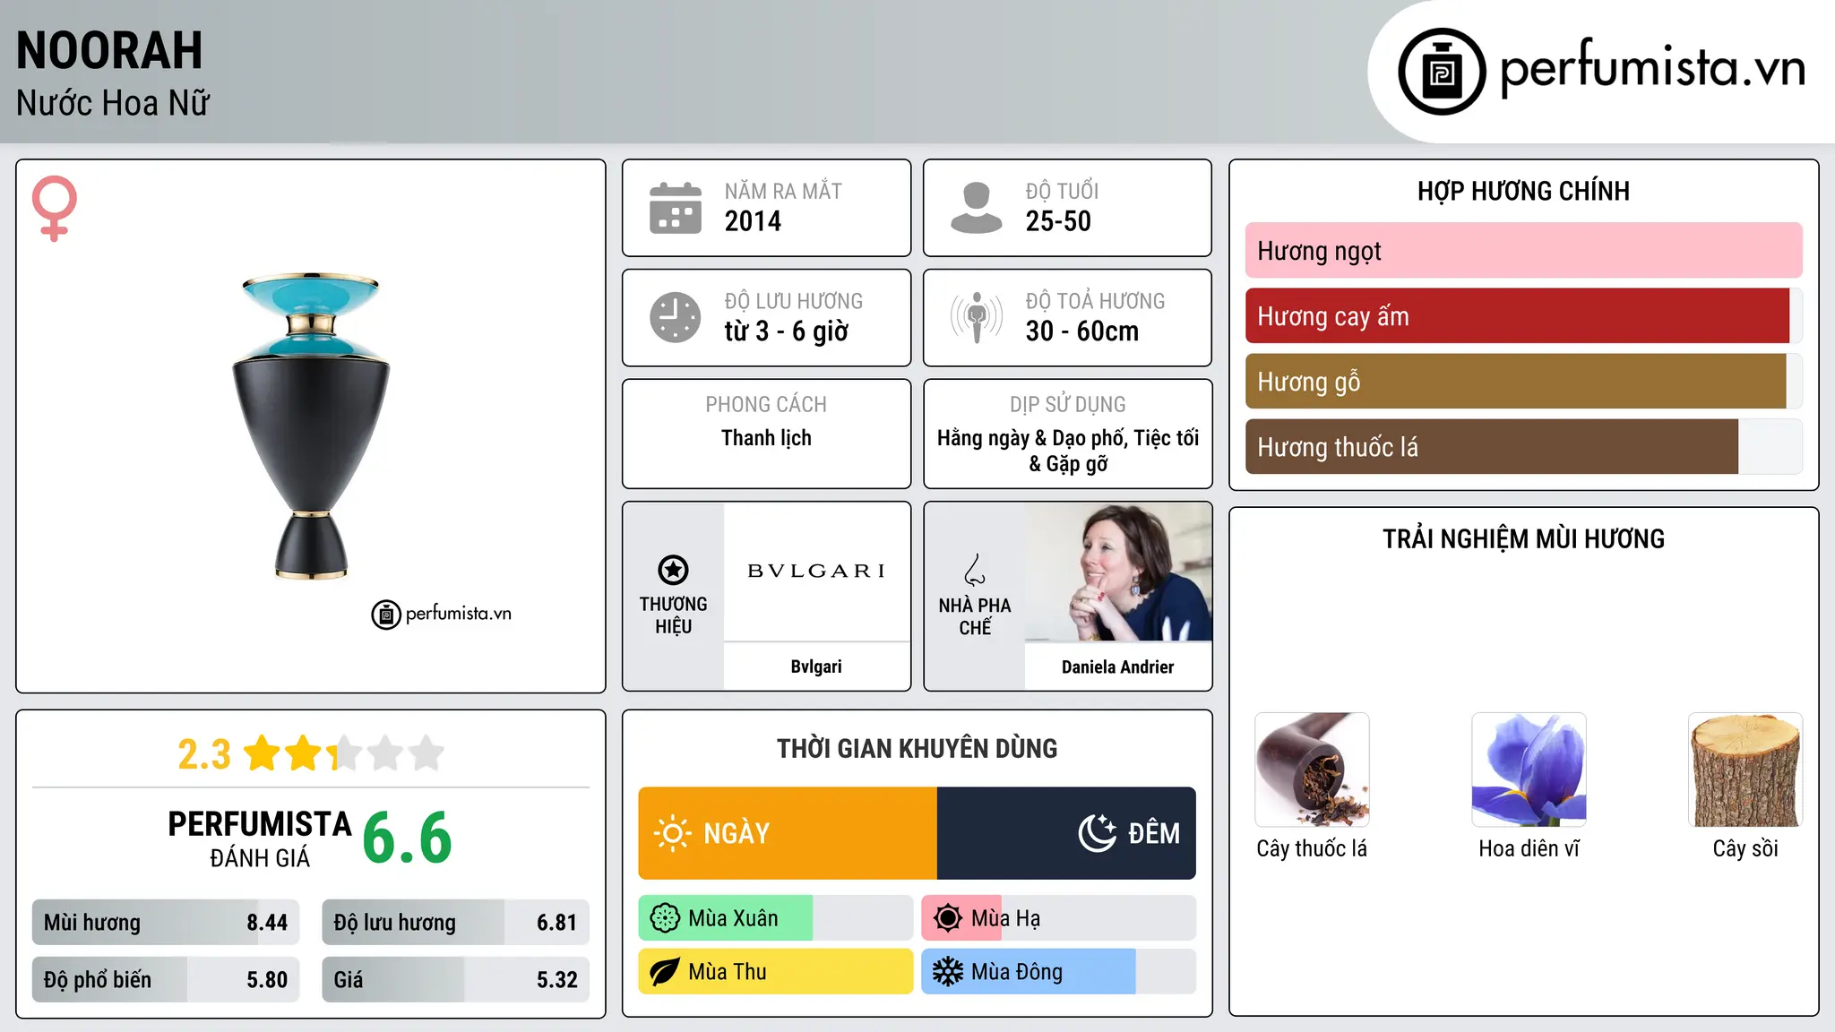1835x1032 pixels.
Task: Click the flower icon for Mùa Xuân
Action: click(665, 918)
